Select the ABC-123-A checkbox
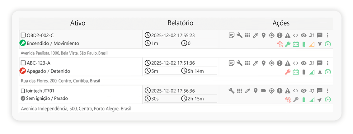Viewport: 353px width, 134px height. [x=23, y=63]
